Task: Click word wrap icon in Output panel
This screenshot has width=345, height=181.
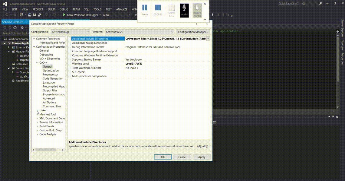Action: click(x=215, y=122)
